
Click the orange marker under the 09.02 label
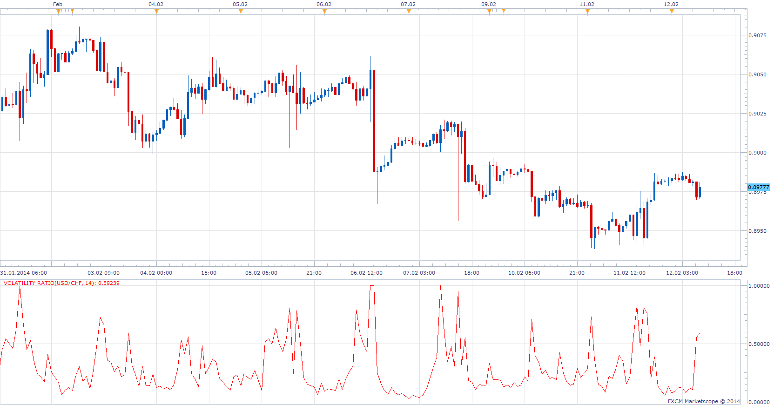pos(489,11)
